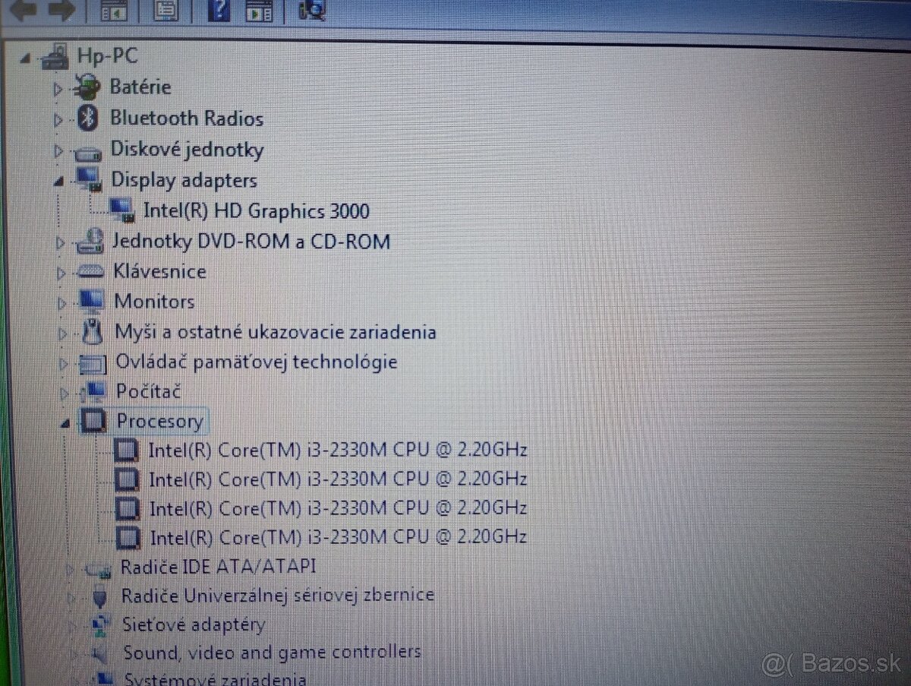This screenshot has height=686, width=911.
Task: Select the Display adapters label
Action: pyautogui.click(x=184, y=180)
